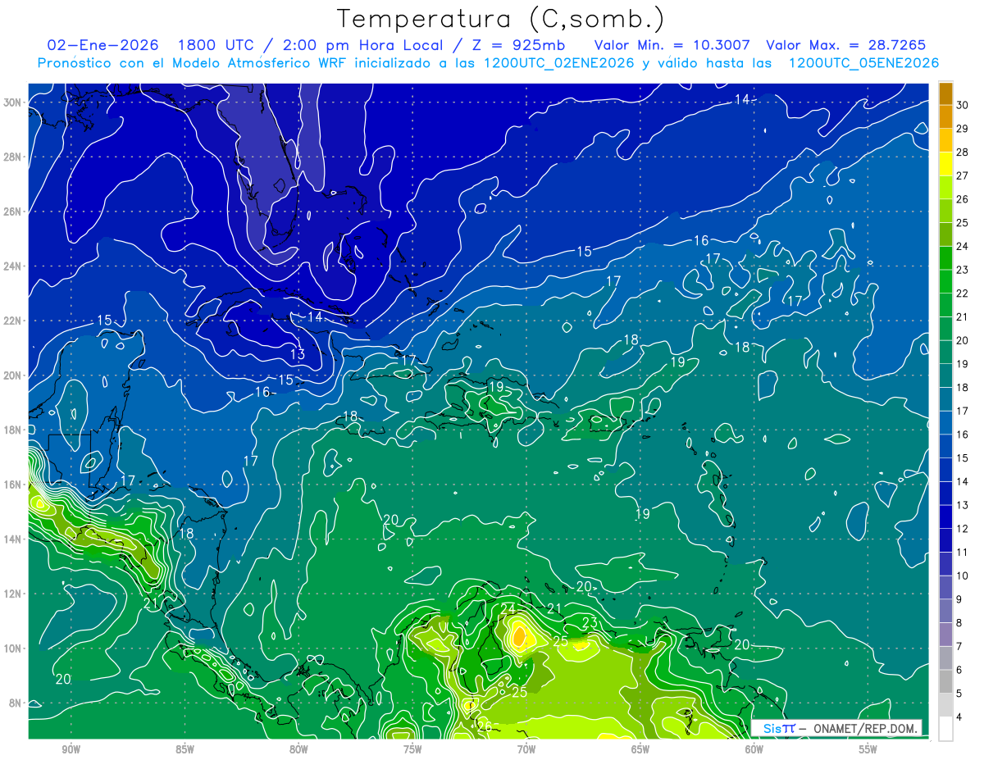Pick the gray swatch between 5 and 6

tap(946, 681)
